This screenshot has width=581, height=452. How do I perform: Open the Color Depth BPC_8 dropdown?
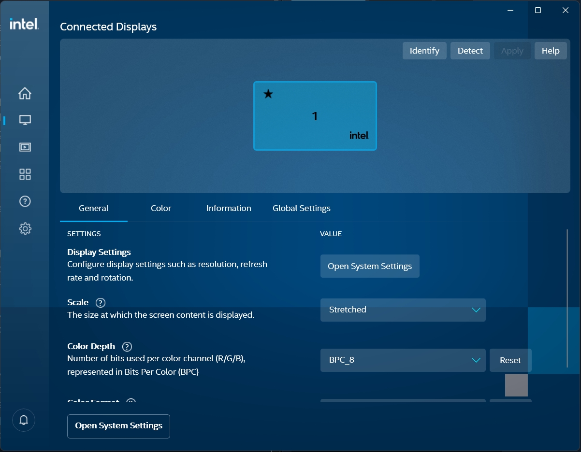(403, 360)
